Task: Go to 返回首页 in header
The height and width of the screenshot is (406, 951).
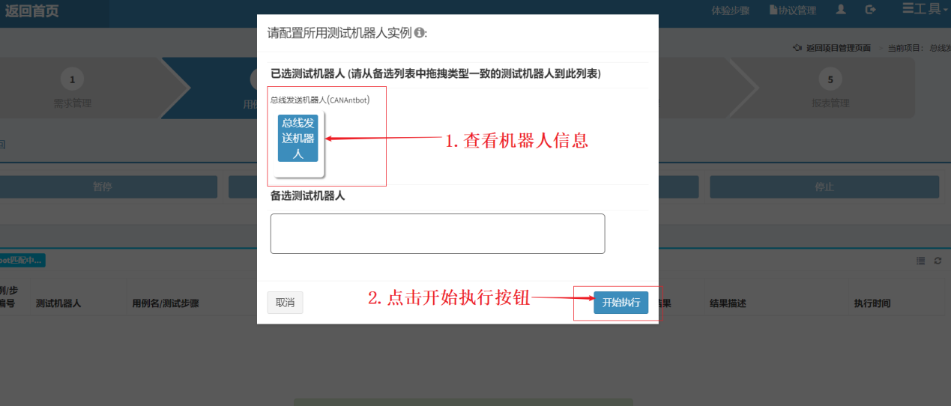Action: tap(31, 10)
